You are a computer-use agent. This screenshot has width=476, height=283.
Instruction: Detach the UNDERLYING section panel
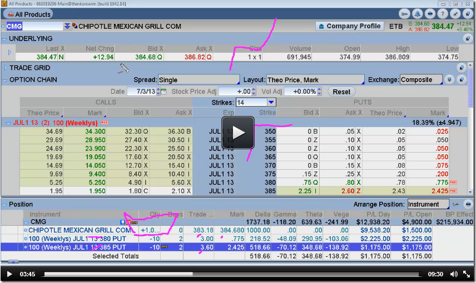tap(468, 38)
